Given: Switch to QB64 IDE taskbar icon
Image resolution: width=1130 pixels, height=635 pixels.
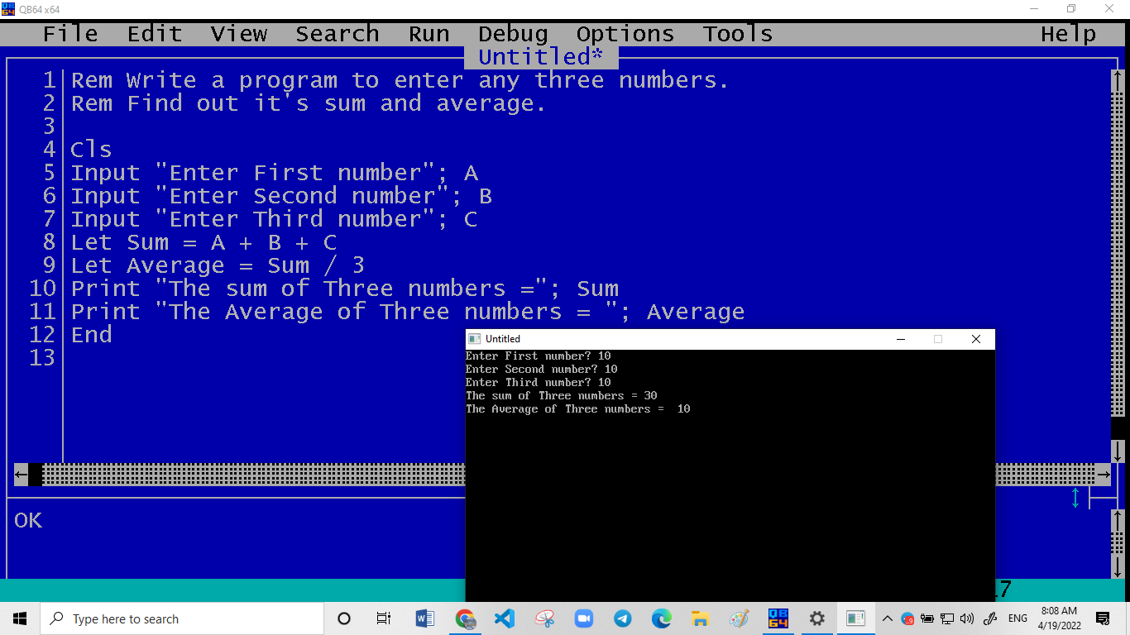Looking at the screenshot, I should (x=778, y=618).
